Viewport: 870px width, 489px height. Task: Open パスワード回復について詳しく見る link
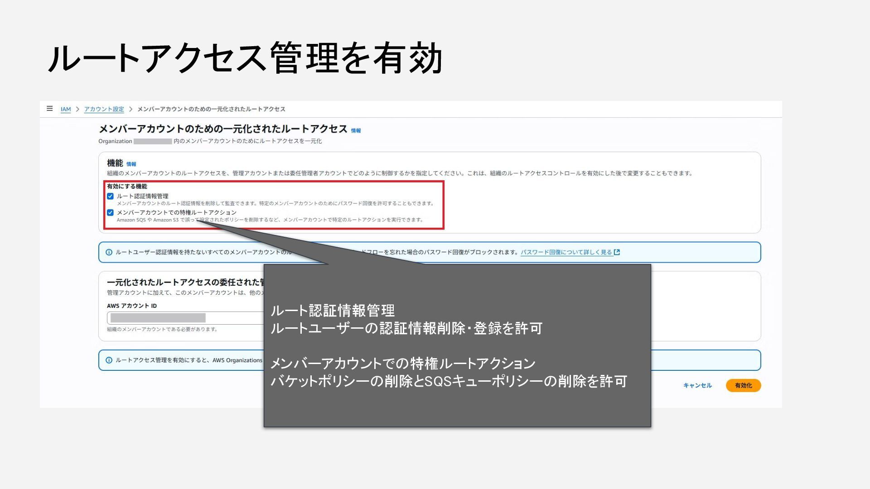point(566,252)
